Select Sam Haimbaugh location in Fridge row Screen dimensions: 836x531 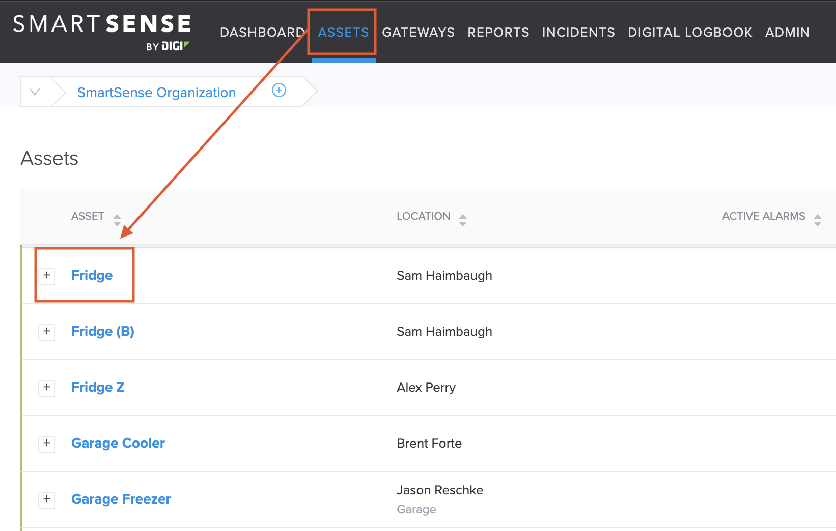pyautogui.click(x=444, y=275)
